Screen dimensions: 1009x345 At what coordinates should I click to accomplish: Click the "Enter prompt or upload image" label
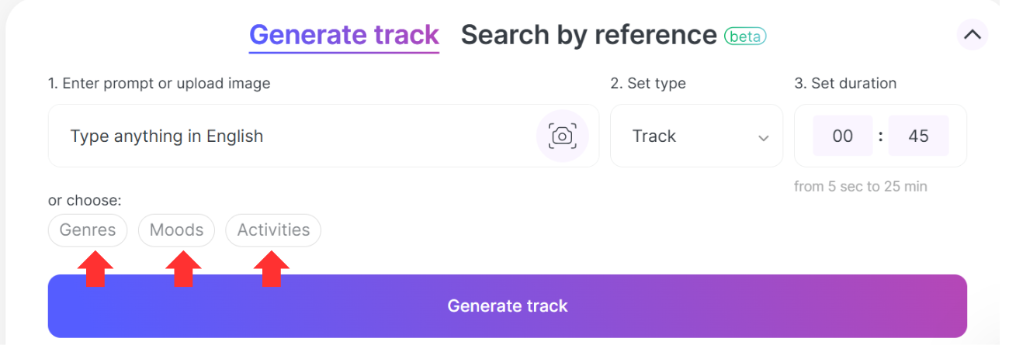point(159,83)
